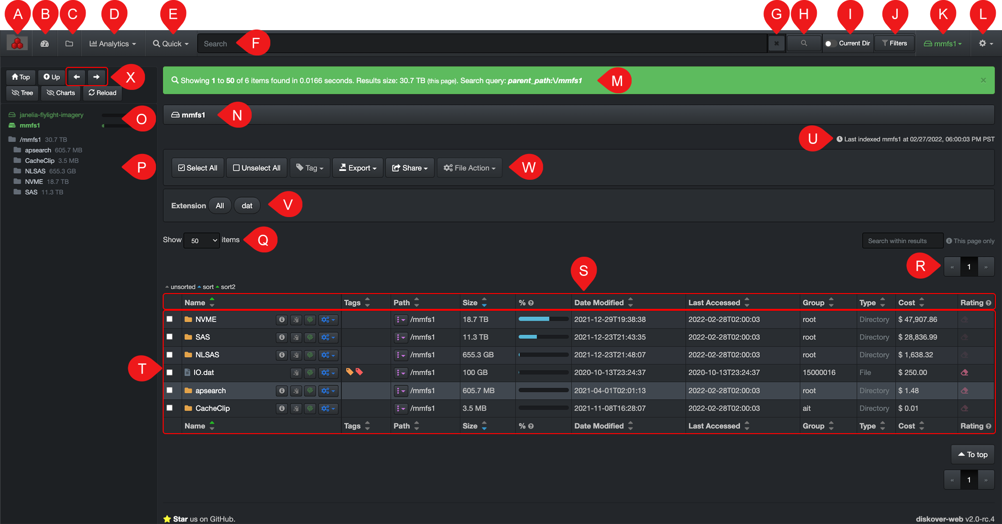Click green fingerprint icon on NLSAS row

point(310,355)
